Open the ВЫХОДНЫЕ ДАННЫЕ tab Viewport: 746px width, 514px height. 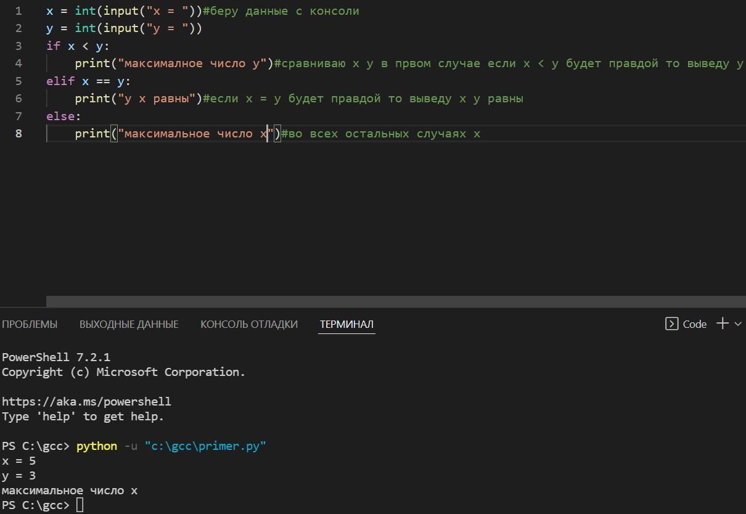click(x=129, y=324)
